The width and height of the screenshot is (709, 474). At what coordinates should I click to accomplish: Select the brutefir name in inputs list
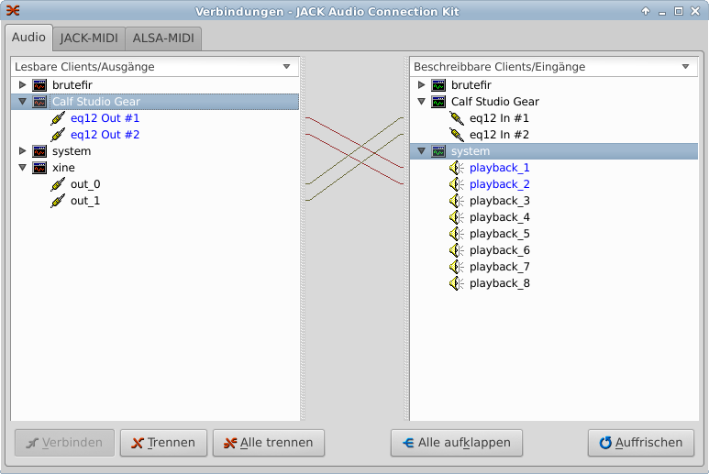pyautogui.click(x=471, y=85)
